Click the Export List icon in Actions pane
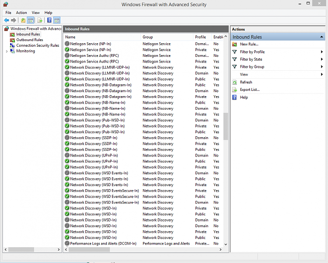The image size is (328, 263). coord(235,90)
